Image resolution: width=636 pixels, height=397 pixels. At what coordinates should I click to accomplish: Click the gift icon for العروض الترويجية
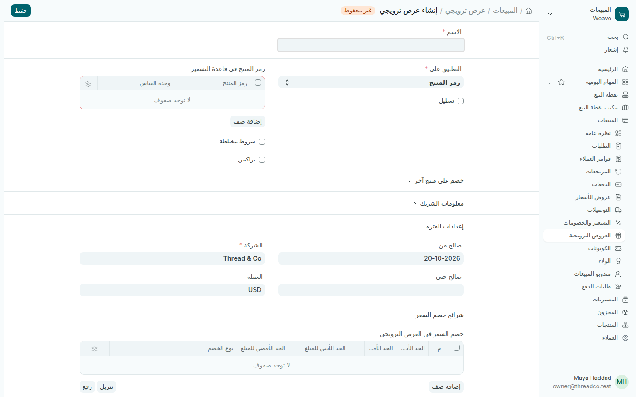point(618,236)
